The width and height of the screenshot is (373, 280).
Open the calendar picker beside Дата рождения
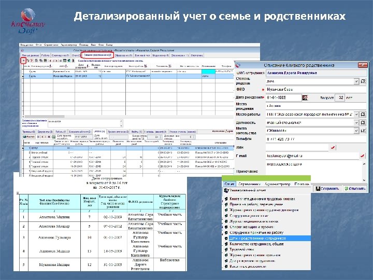(305, 97)
